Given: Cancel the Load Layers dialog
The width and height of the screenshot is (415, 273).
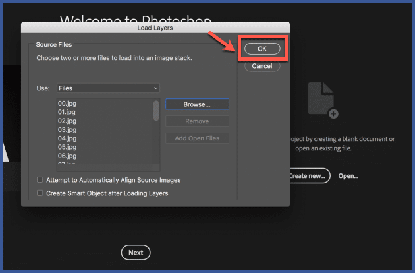Looking at the screenshot, I should [262, 66].
